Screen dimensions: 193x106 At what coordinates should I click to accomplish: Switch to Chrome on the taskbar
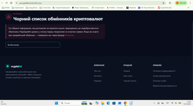125,103
